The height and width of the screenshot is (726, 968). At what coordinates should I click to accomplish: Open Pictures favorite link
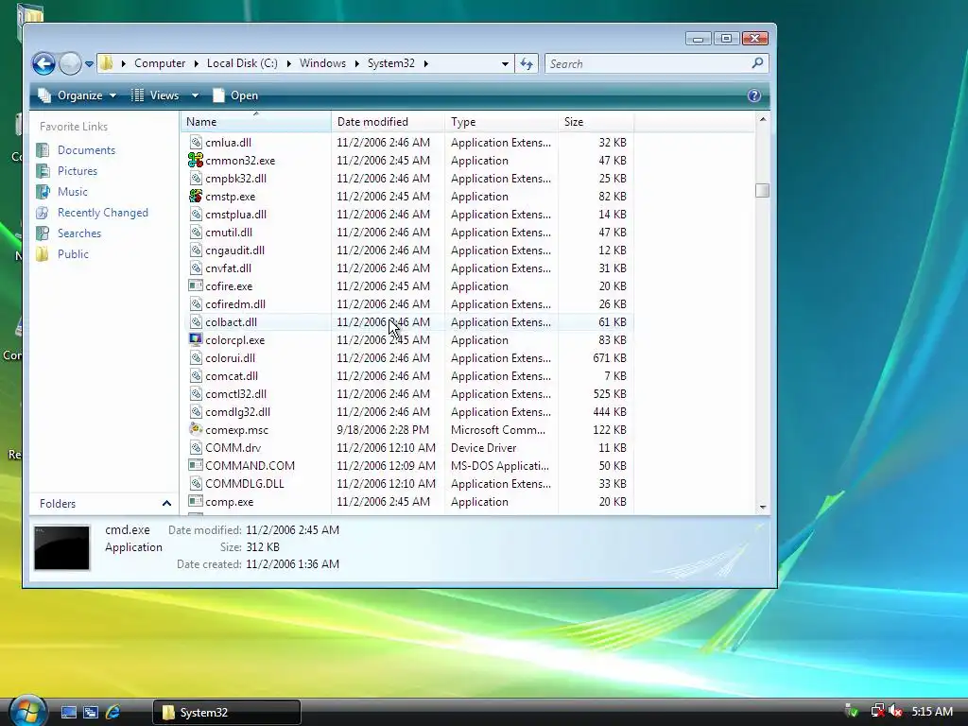click(78, 171)
